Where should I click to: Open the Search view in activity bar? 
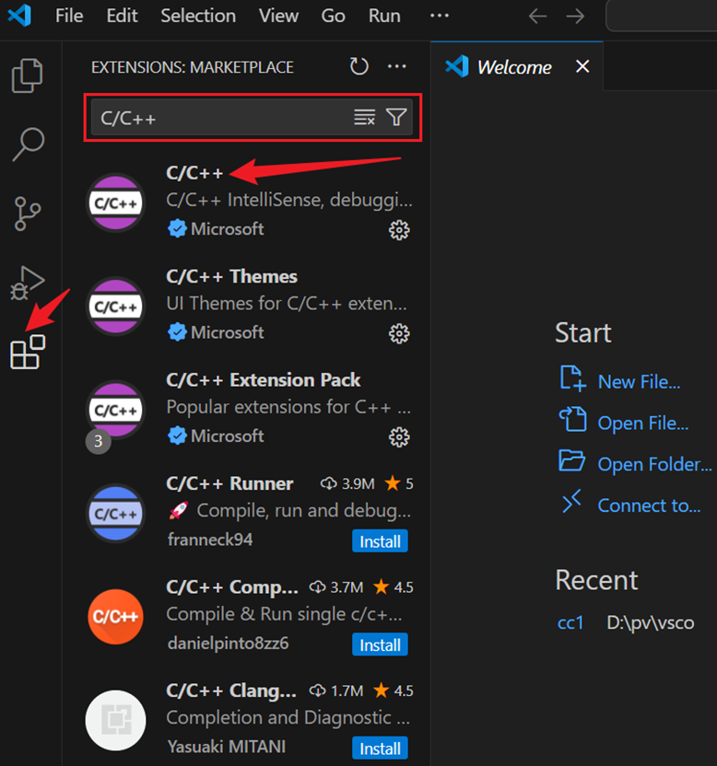(x=28, y=145)
